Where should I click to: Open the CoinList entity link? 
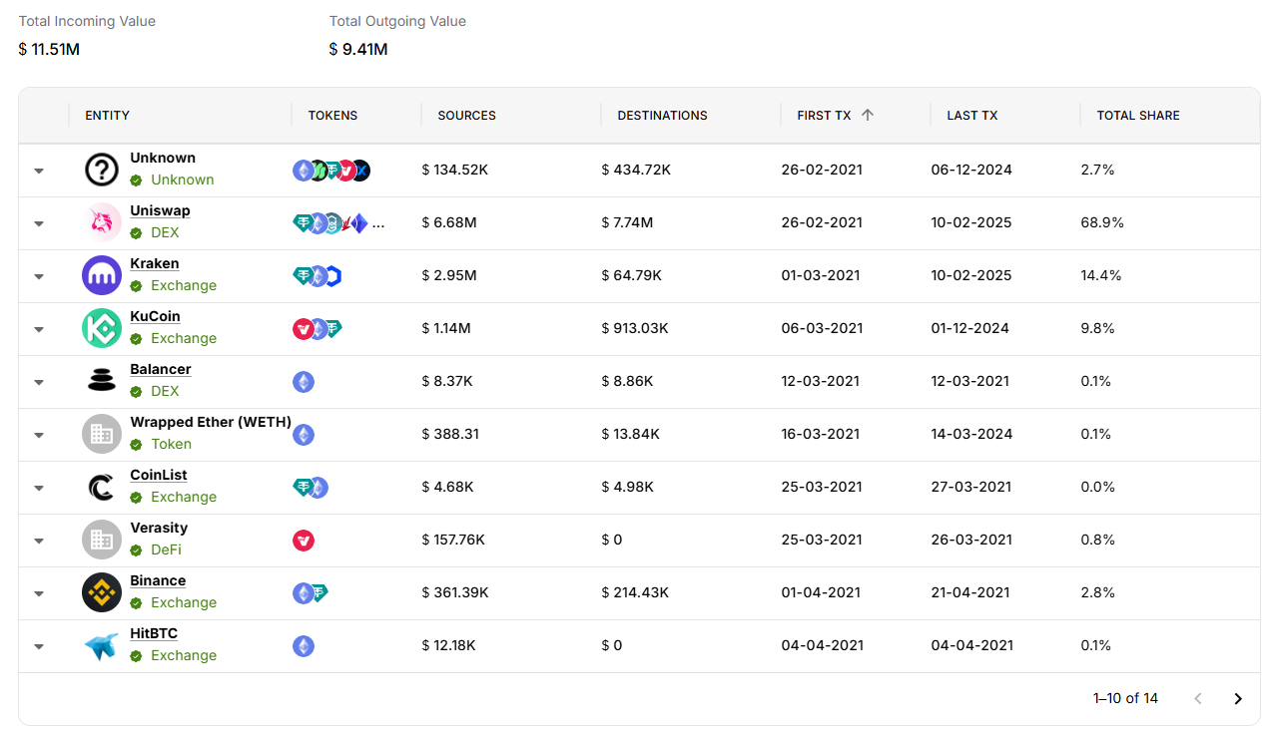pyautogui.click(x=159, y=475)
